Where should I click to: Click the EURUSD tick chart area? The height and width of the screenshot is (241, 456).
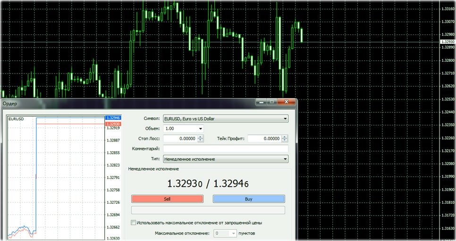[56, 179]
